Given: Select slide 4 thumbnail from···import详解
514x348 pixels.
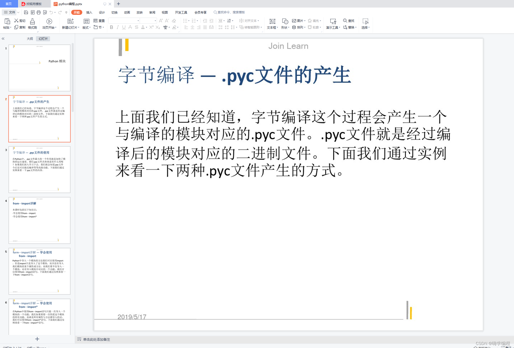Looking at the screenshot, I should click(x=39, y=220).
